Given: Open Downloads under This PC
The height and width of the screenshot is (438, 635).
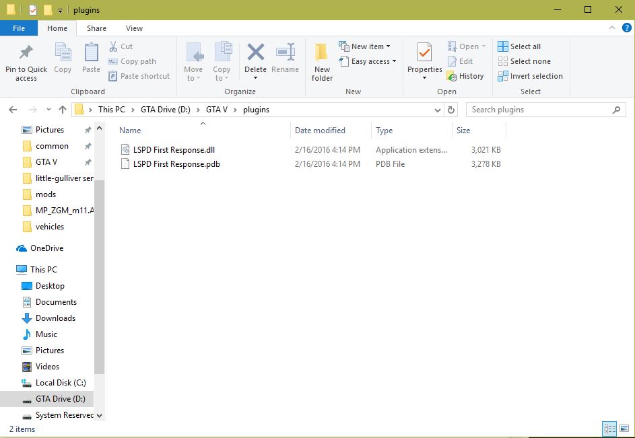Looking at the screenshot, I should point(55,318).
